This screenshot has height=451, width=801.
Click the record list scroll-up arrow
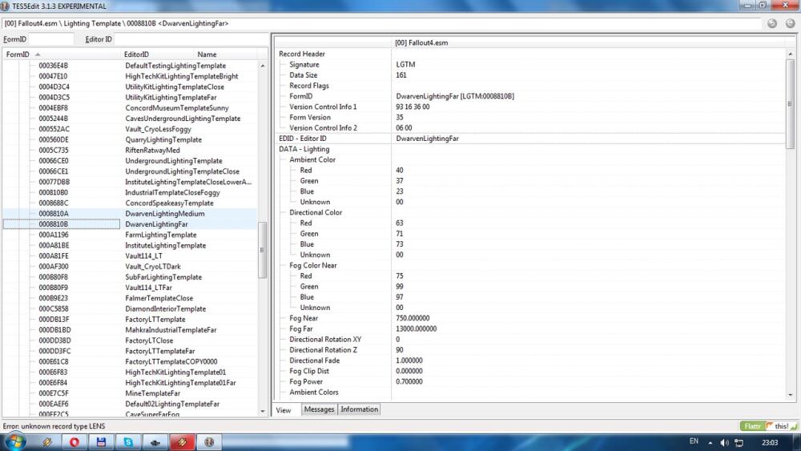pyautogui.click(x=263, y=66)
